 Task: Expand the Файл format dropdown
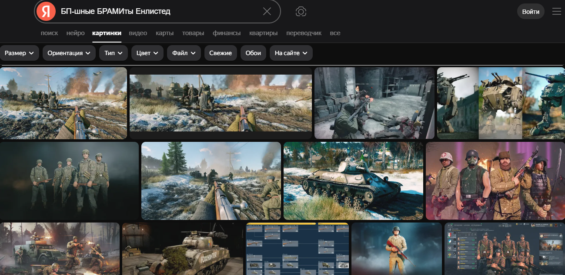tap(184, 53)
